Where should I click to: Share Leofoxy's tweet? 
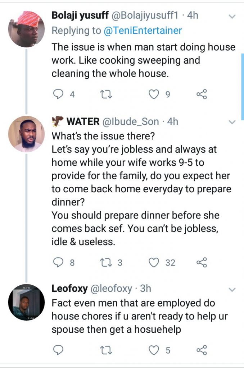click(202, 350)
